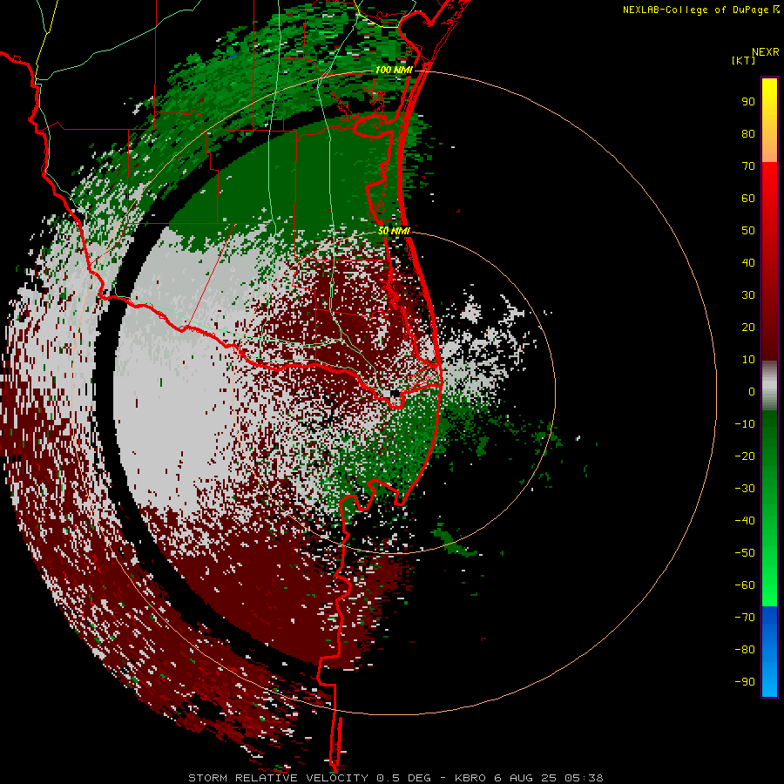Click the -30 value on velocity scale
The image size is (784, 784).
point(745,489)
